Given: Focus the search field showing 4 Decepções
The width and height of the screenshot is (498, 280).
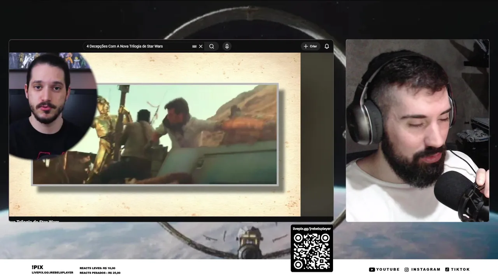Looking at the screenshot, I should 144,46.
